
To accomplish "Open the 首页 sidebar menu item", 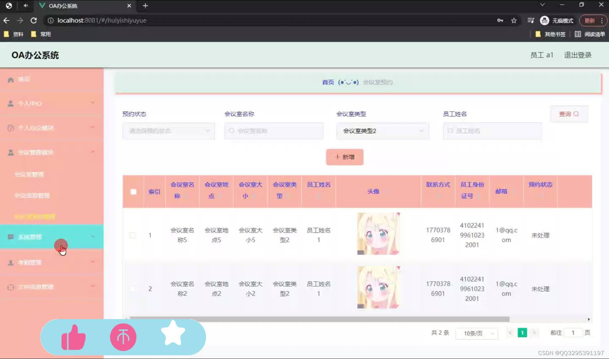I will [x=52, y=79].
